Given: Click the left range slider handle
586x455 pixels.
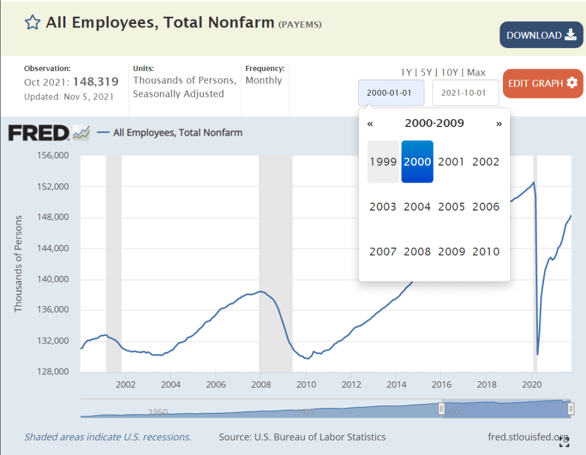Looking at the screenshot, I should (x=441, y=408).
